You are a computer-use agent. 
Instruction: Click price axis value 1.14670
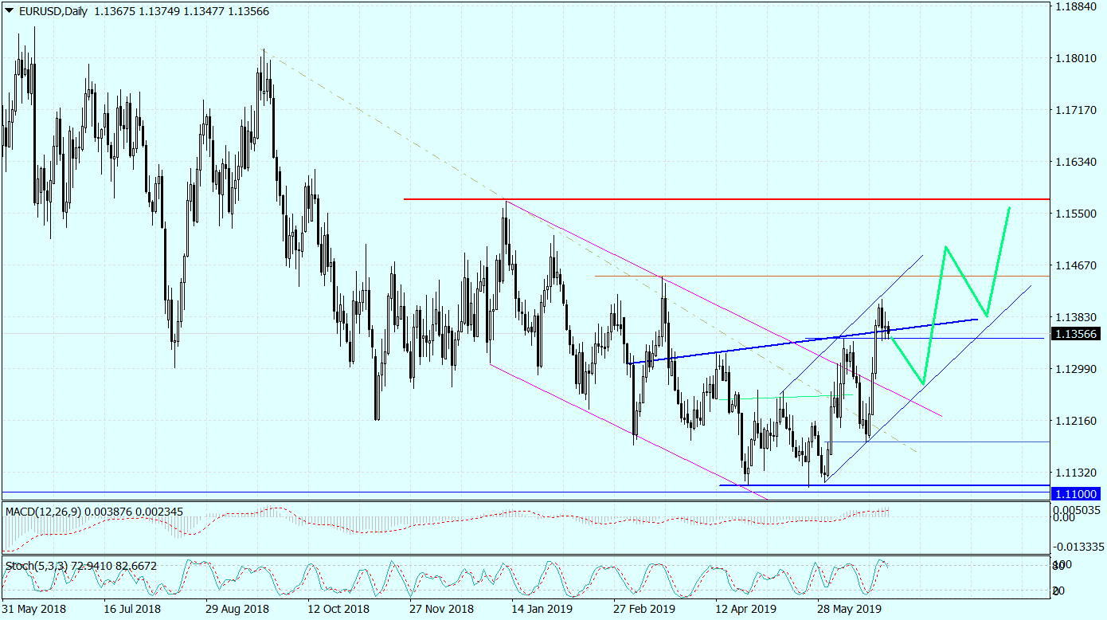[1078, 265]
